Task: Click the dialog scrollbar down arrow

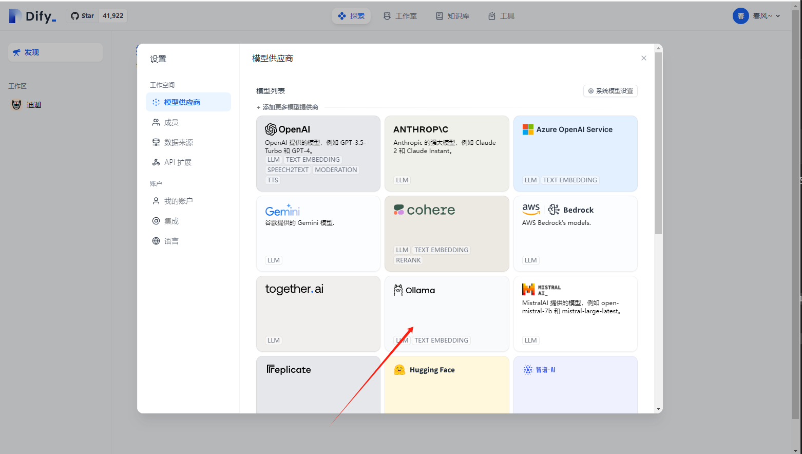Action: tap(658, 408)
